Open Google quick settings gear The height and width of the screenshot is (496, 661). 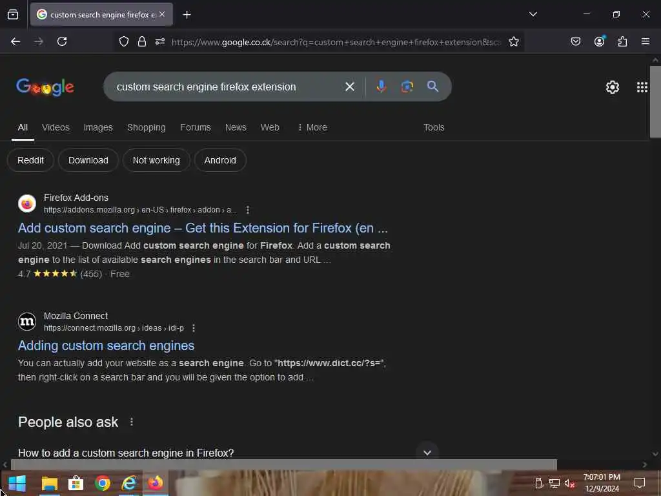point(612,87)
